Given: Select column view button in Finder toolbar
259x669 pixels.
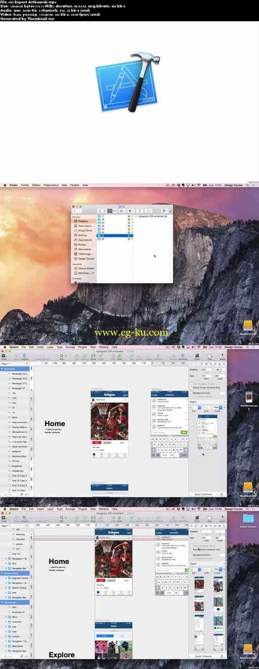Looking at the screenshot, I should 110,211.
